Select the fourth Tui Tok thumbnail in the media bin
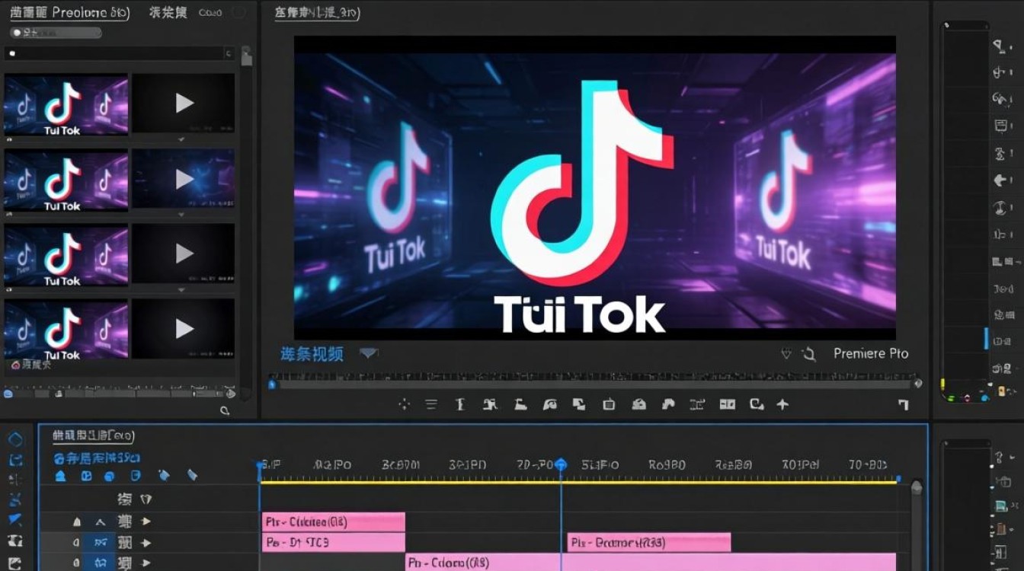The height and width of the screenshot is (571, 1024). [x=66, y=329]
